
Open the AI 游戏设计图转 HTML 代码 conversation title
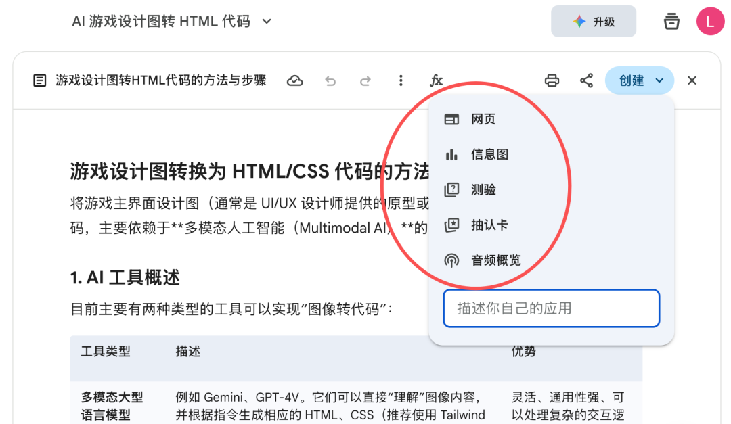click(x=161, y=21)
